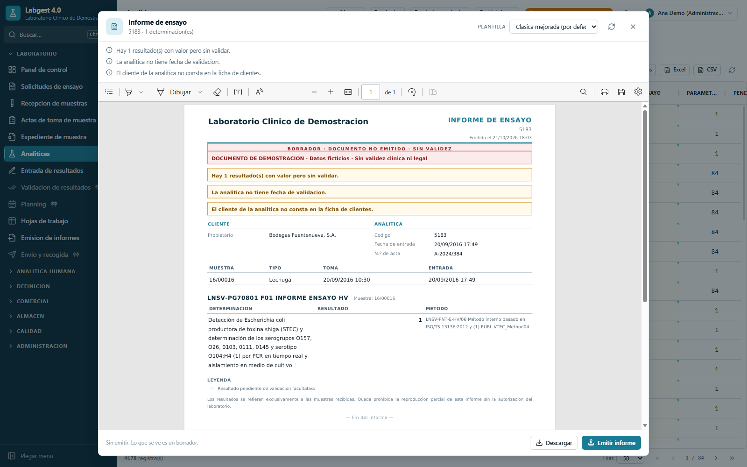
Task: Expand the highlighter options chevron
Action: [x=141, y=92]
